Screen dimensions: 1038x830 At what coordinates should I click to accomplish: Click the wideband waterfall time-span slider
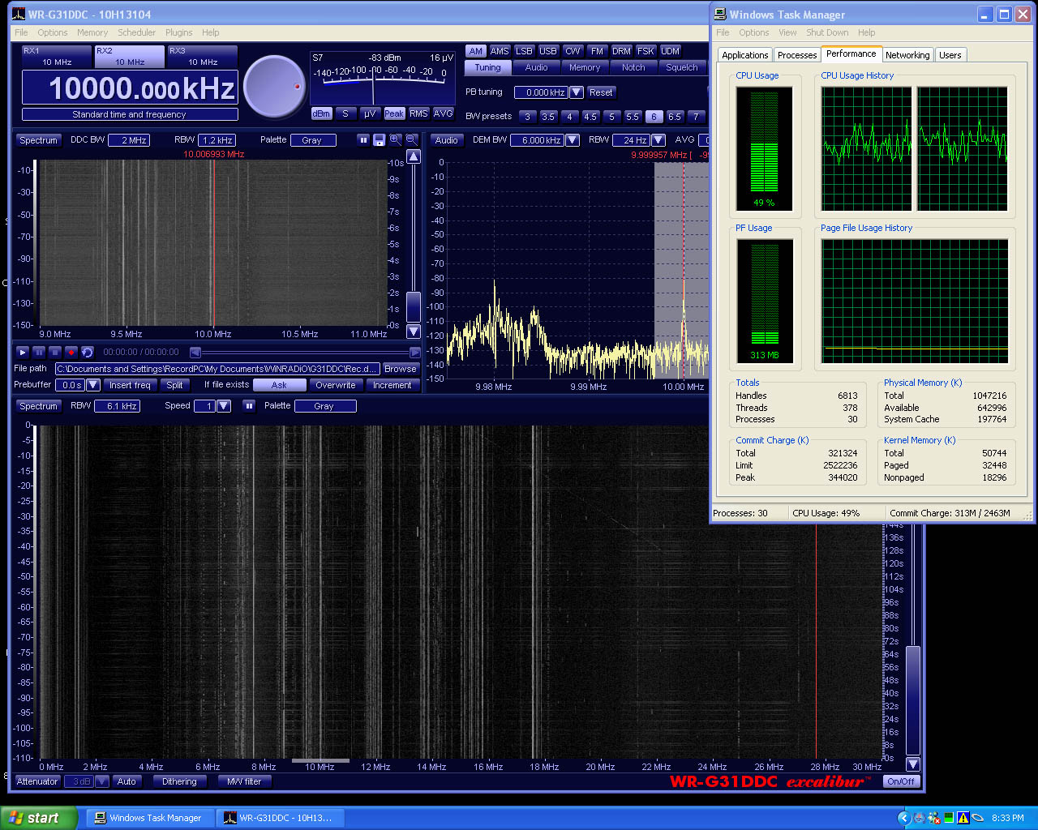point(913,700)
